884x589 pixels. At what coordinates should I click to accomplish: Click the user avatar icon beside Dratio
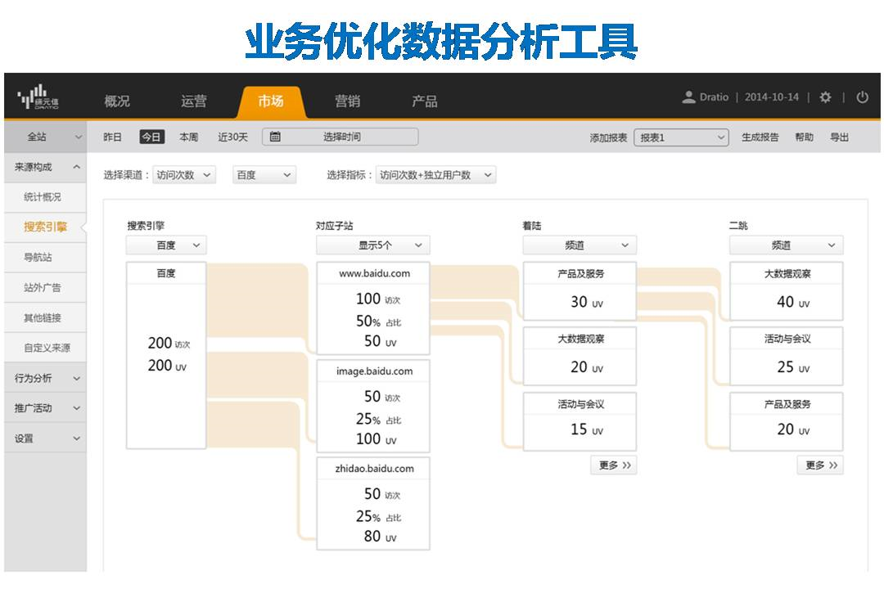coord(688,97)
